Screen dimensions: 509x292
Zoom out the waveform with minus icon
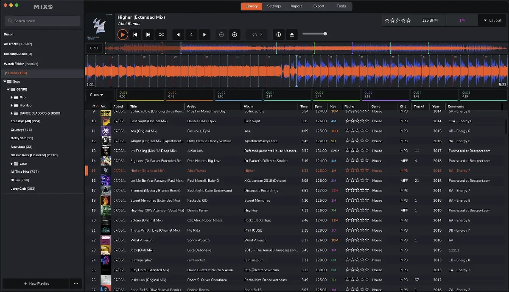click(221, 35)
